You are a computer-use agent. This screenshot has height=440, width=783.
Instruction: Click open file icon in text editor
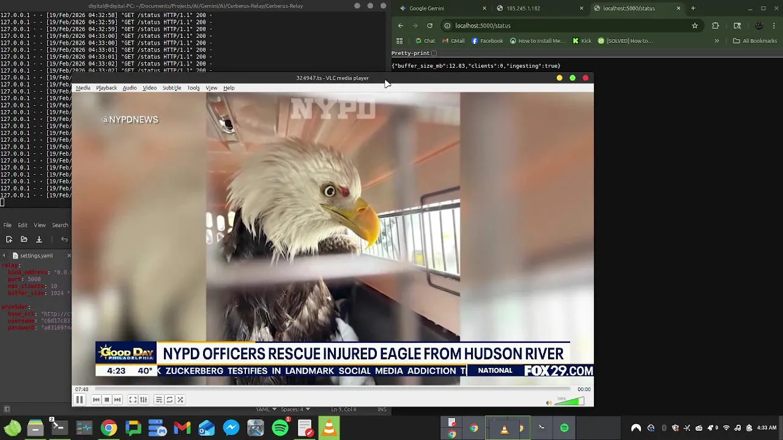click(x=24, y=240)
